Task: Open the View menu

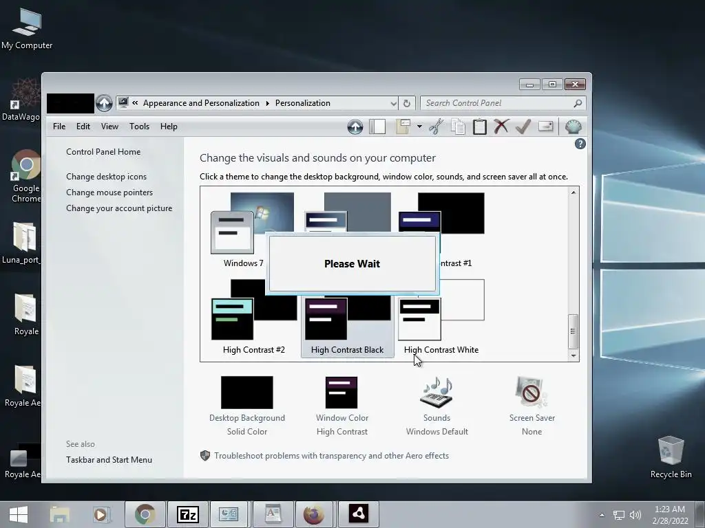Action: pyautogui.click(x=109, y=126)
